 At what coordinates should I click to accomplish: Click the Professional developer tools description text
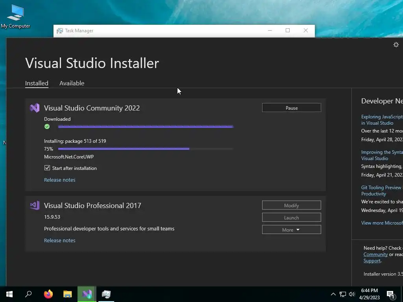(x=109, y=228)
